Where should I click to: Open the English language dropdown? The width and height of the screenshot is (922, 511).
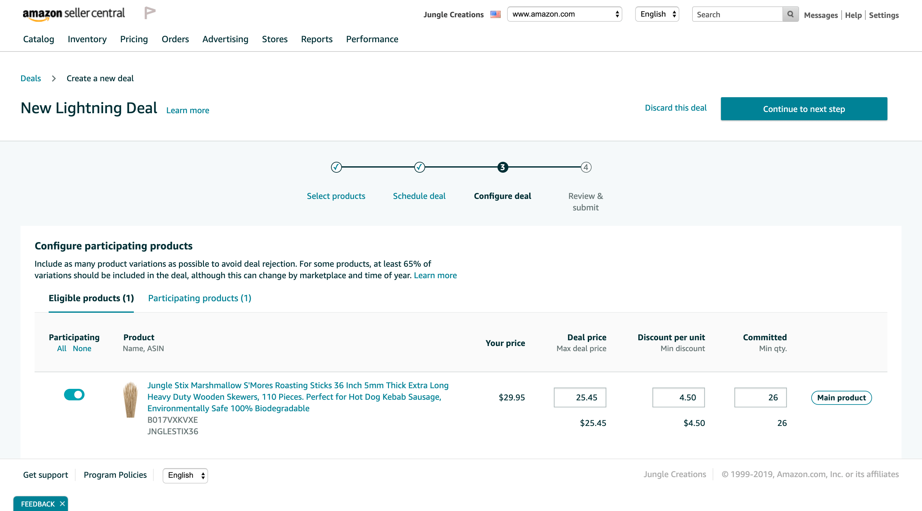pos(658,14)
